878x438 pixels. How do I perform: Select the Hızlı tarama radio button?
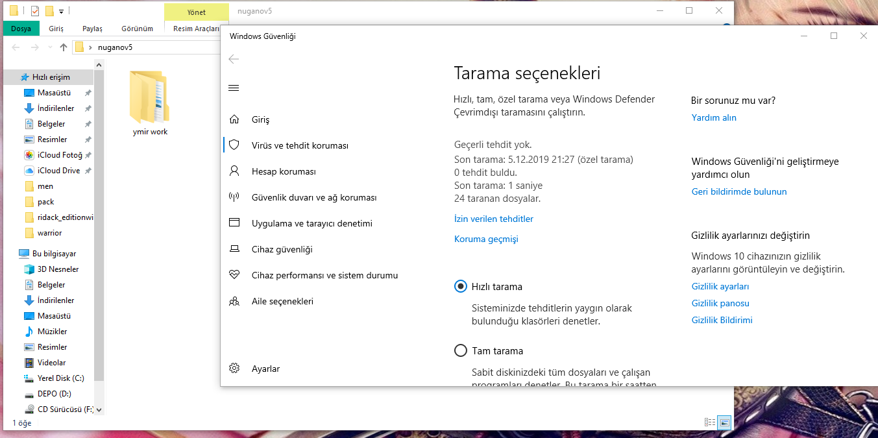[x=461, y=286]
